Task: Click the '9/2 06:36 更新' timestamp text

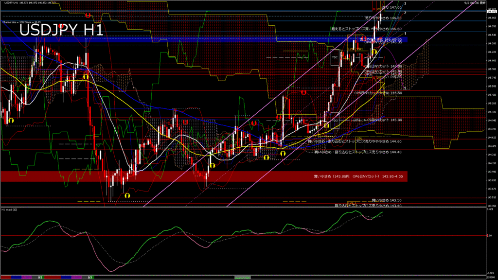Action: tap(475, 2)
